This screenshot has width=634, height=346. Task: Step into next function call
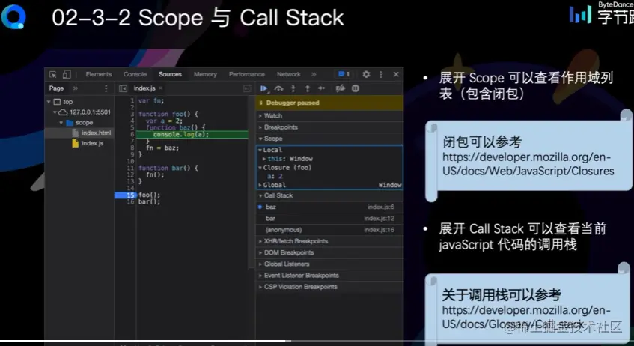pos(293,88)
